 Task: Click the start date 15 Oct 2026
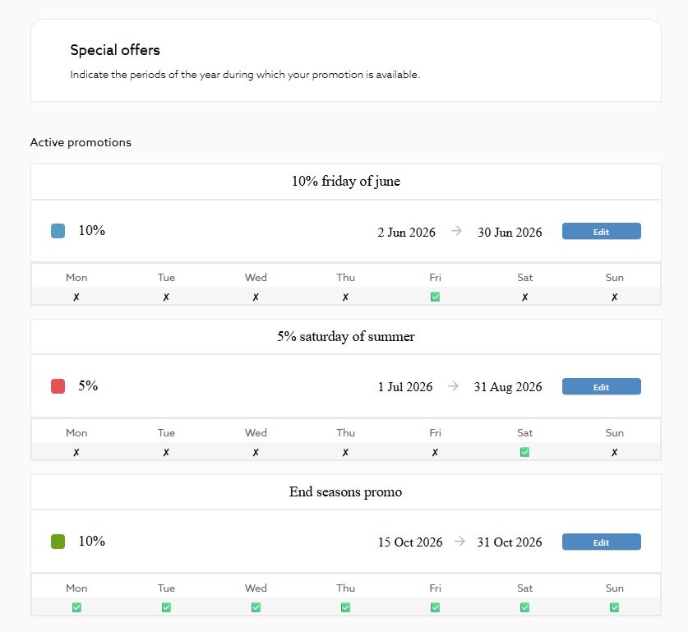click(410, 542)
